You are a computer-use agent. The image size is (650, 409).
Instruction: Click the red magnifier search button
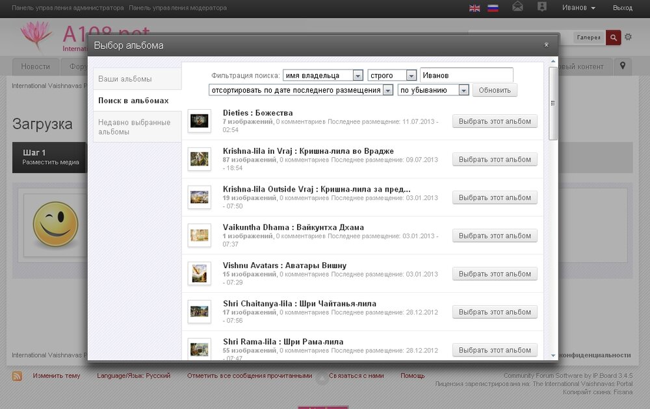coord(613,38)
